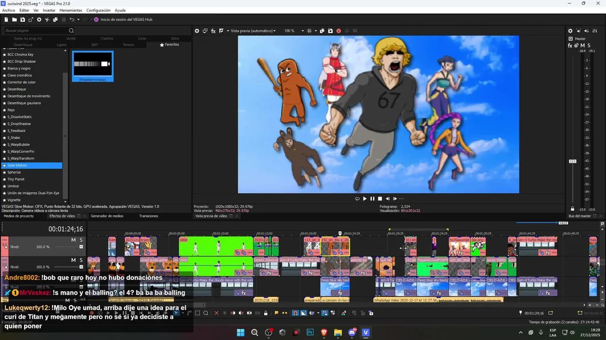Image resolution: width=606 pixels, height=340 pixels.
Task: Click the playhead marker on timeline ruler
Action: point(340,233)
